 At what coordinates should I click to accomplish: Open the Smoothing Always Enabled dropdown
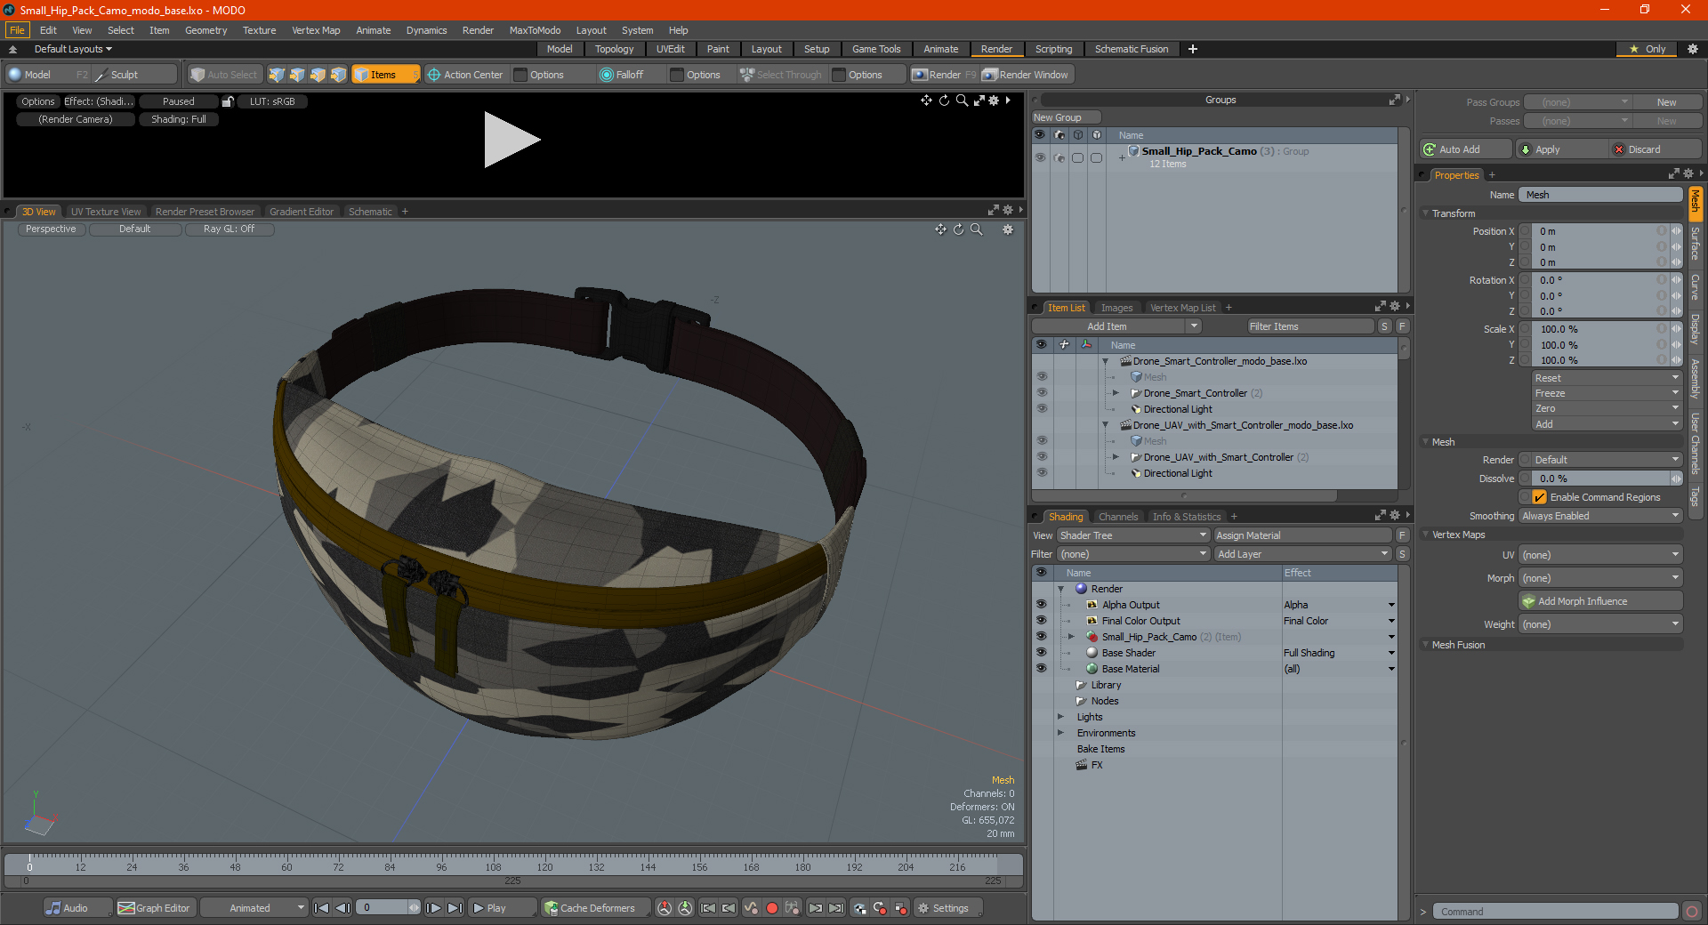(x=1600, y=516)
